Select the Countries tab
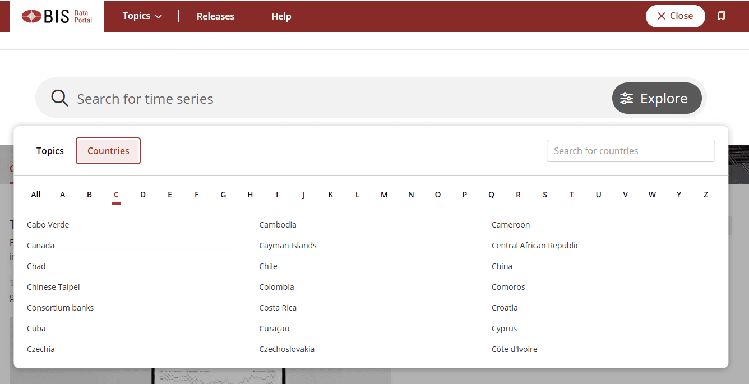 click(x=108, y=151)
